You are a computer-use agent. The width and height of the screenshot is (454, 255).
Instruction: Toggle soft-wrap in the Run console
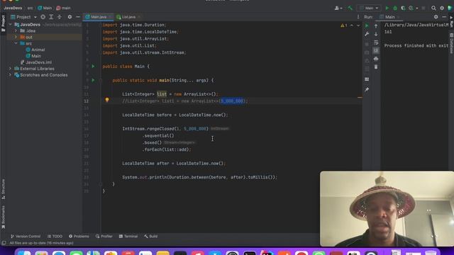pos(376,42)
